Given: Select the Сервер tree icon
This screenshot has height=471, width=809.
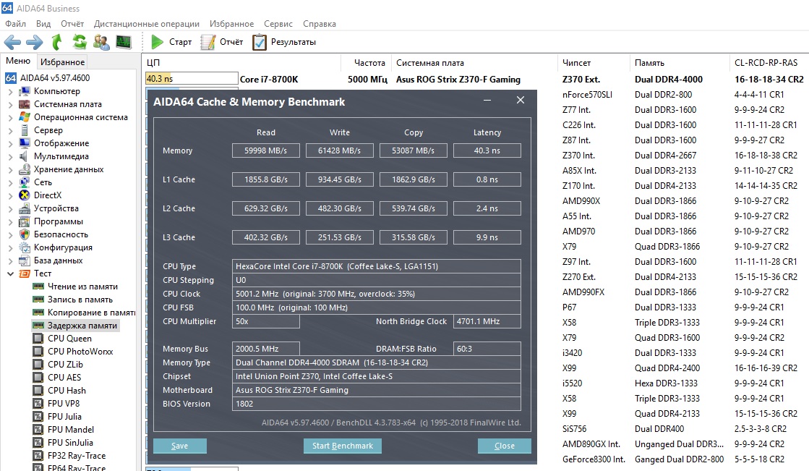Looking at the screenshot, I should [x=25, y=130].
